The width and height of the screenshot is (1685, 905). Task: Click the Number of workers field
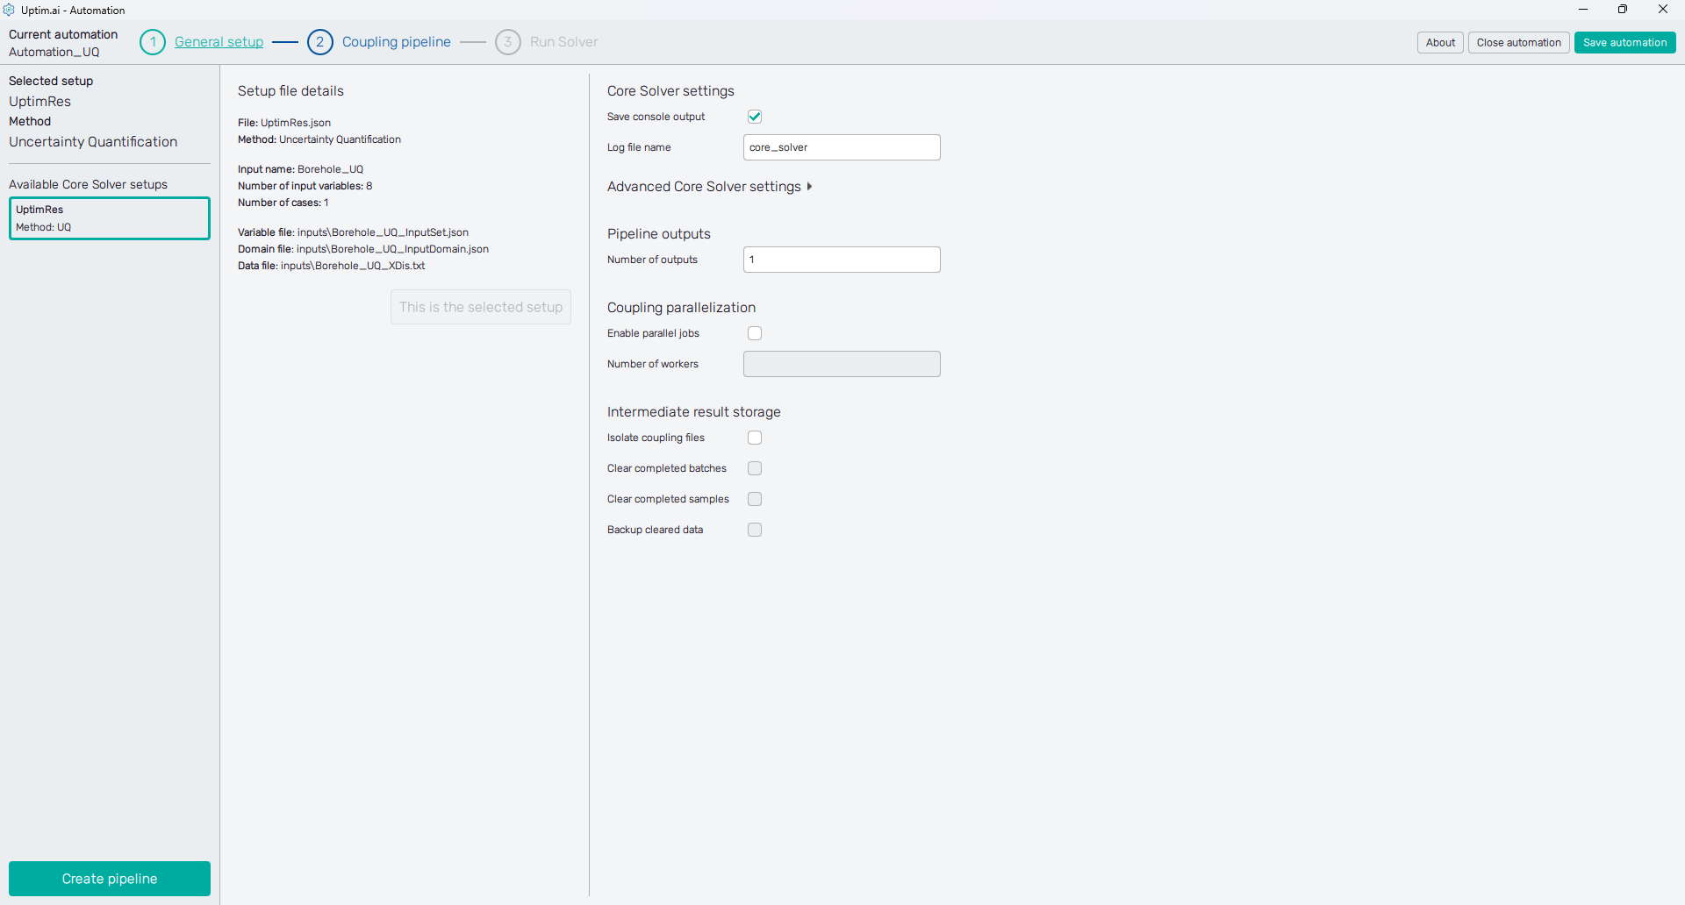(x=842, y=364)
